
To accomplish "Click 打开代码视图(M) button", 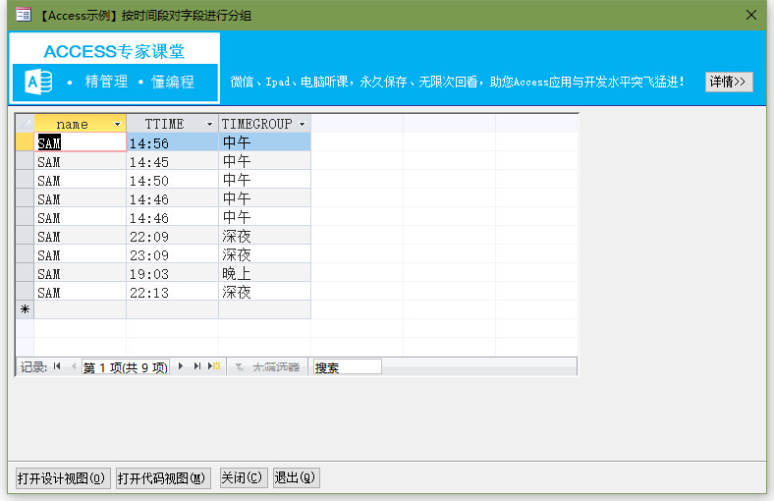I will [x=163, y=477].
